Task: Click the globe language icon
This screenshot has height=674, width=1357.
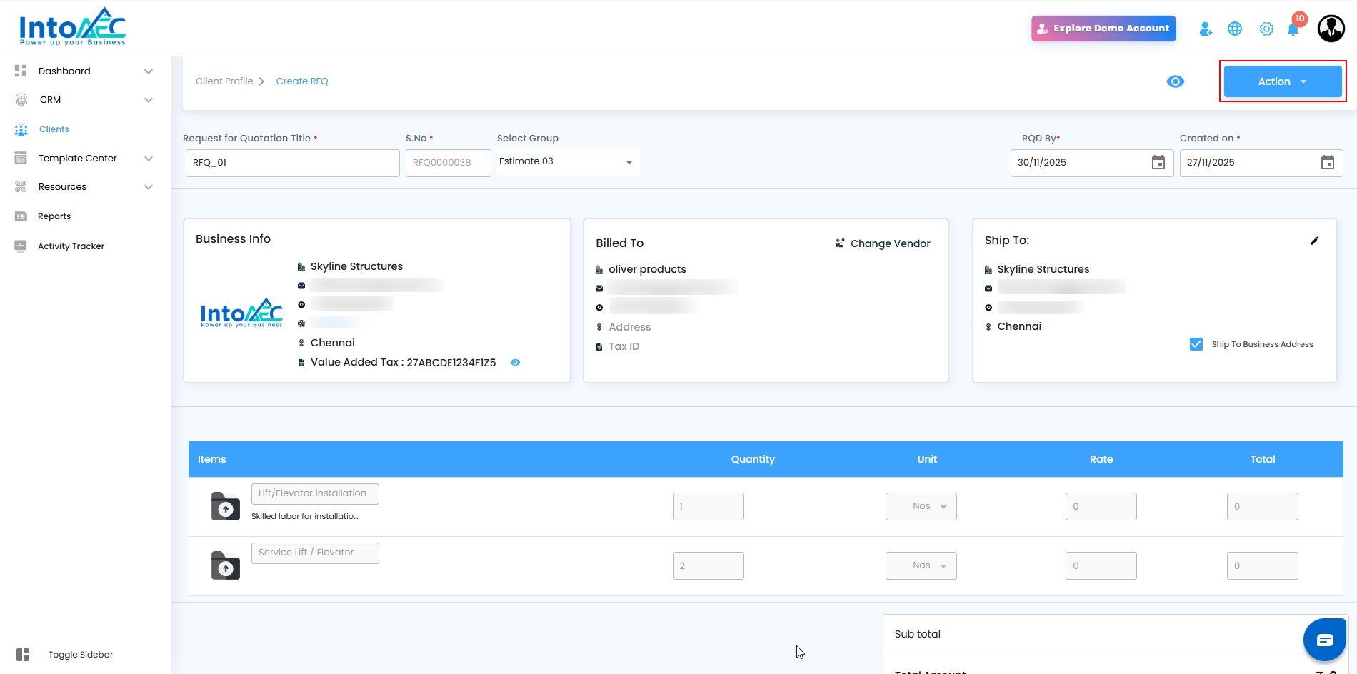Action: pos(1235,29)
